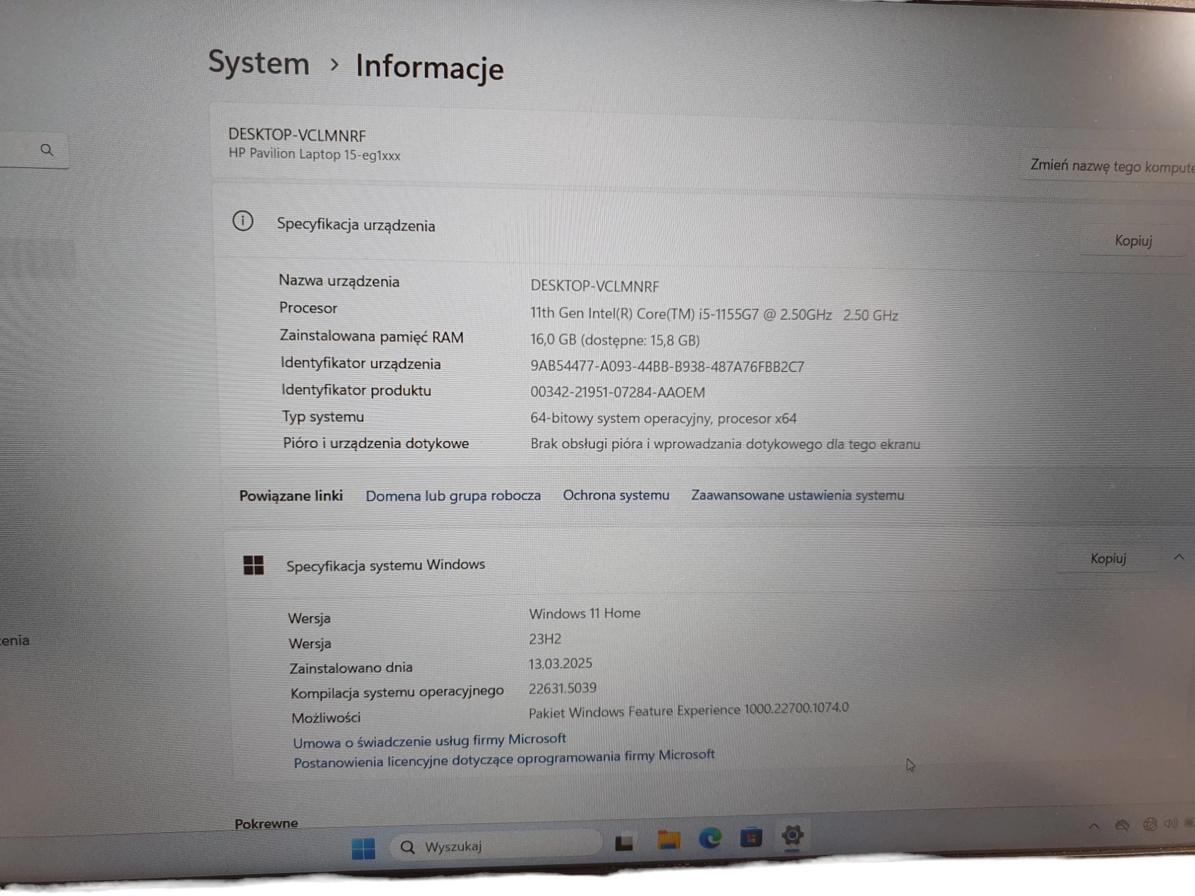The height and width of the screenshot is (896, 1195).
Task: Click the device ID 9AB54477-A093 value
Action: tap(667, 366)
